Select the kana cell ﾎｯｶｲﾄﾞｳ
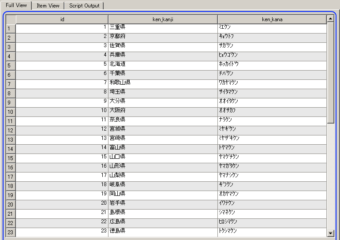The width and height of the screenshot is (340, 240). (x=272, y=66)
